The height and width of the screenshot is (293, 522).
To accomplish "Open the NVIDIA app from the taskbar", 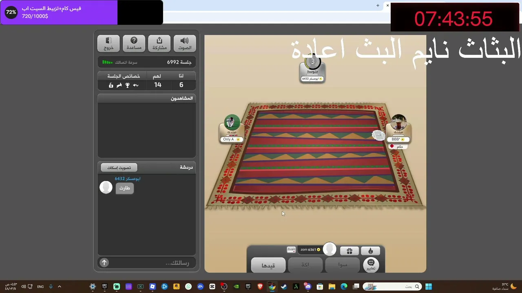I will (236, 286).
